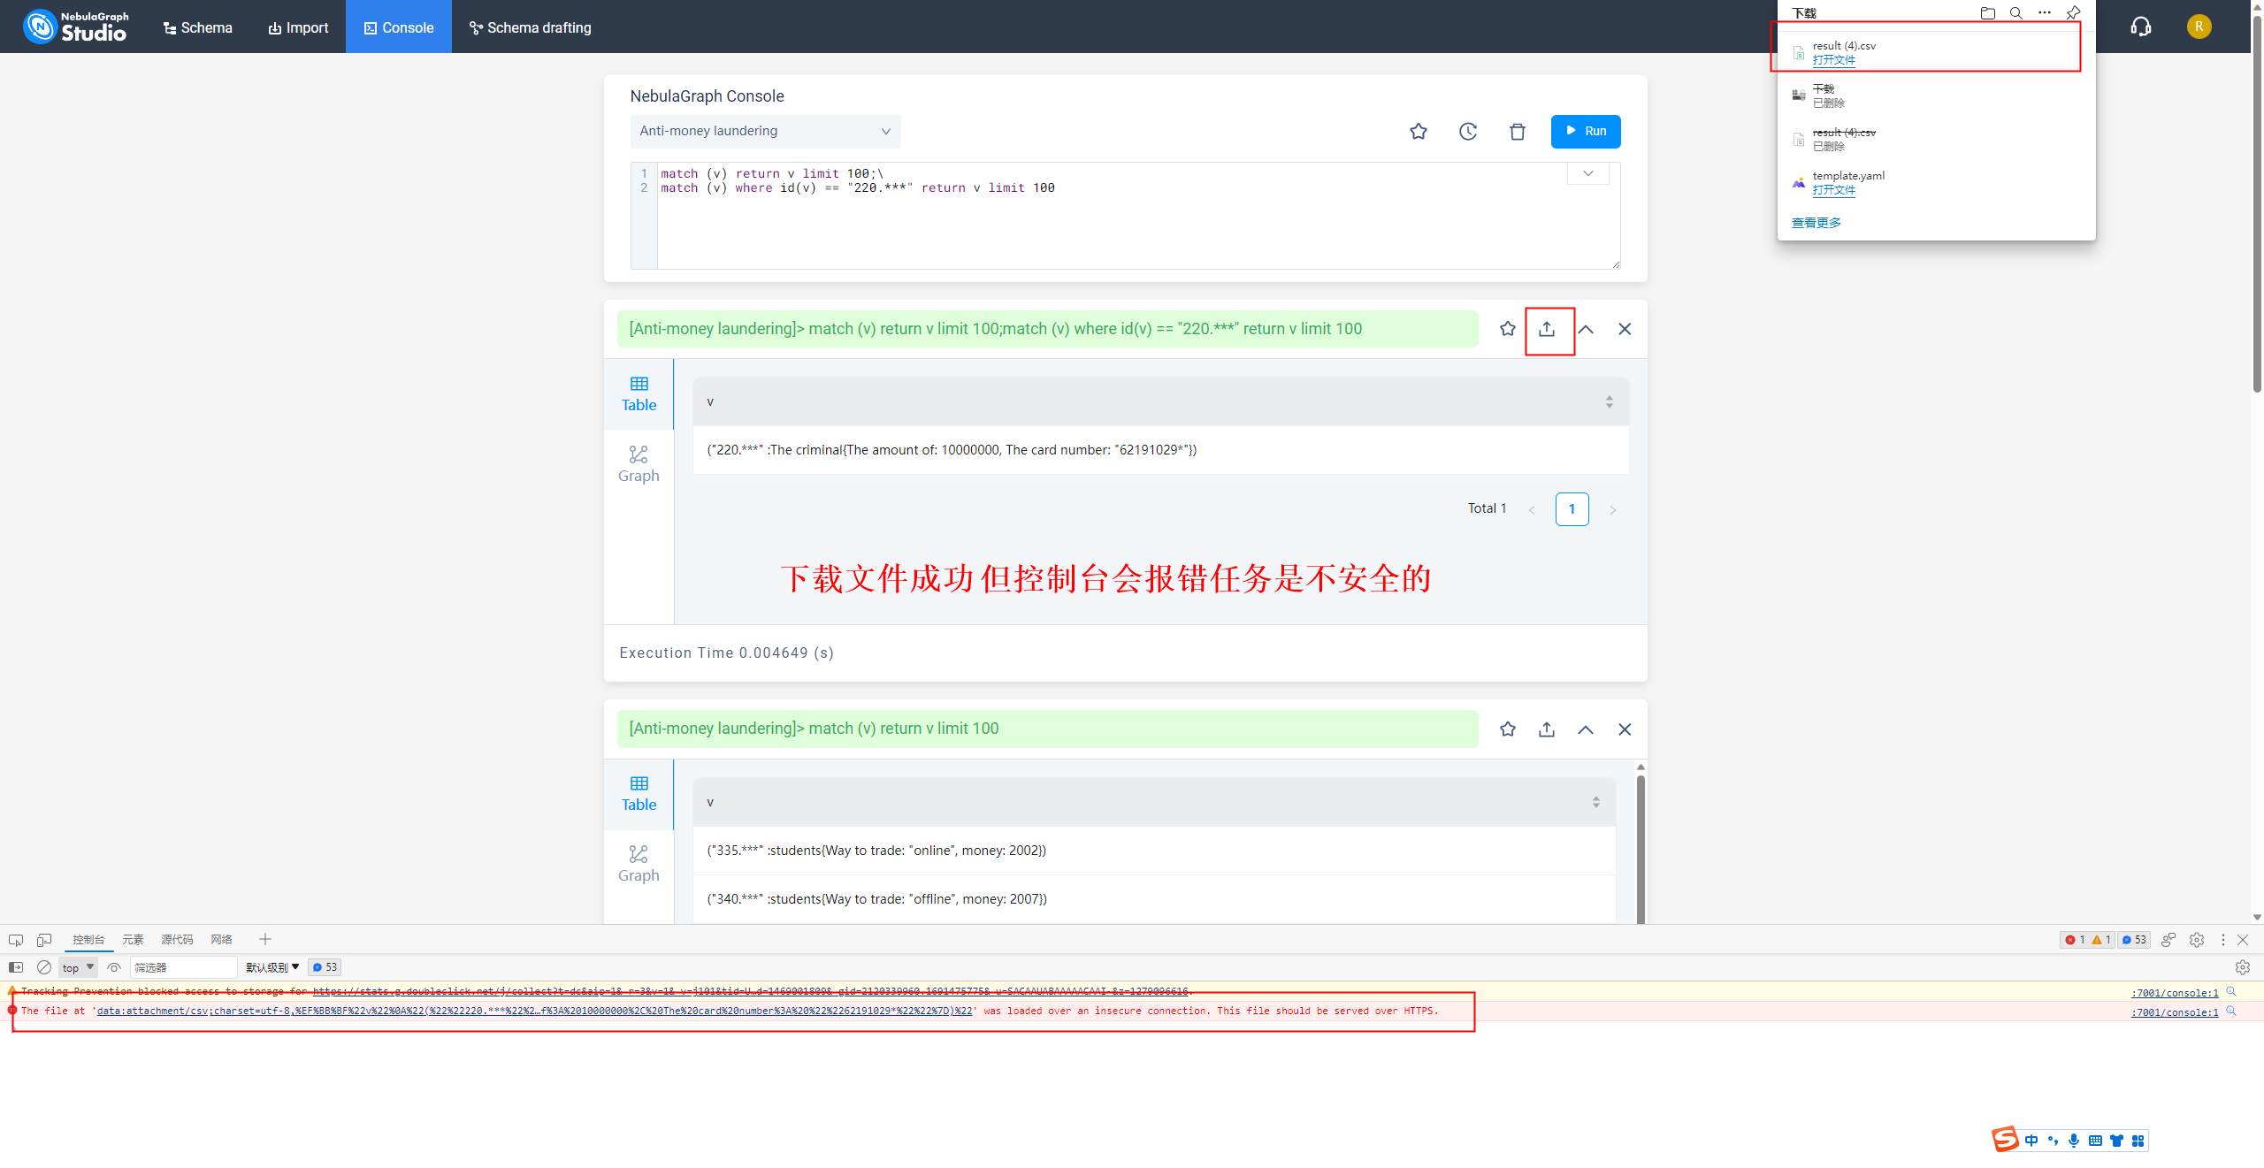The width and height of the screenshot is (2264, 1168).
Task: Favorite the query result via star icon
Action: [1508, 328]
